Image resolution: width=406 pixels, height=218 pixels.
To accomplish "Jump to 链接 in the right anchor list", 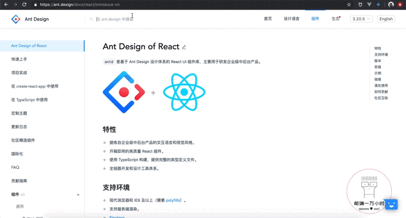I will pyautogui.click(x=377, y=79).
